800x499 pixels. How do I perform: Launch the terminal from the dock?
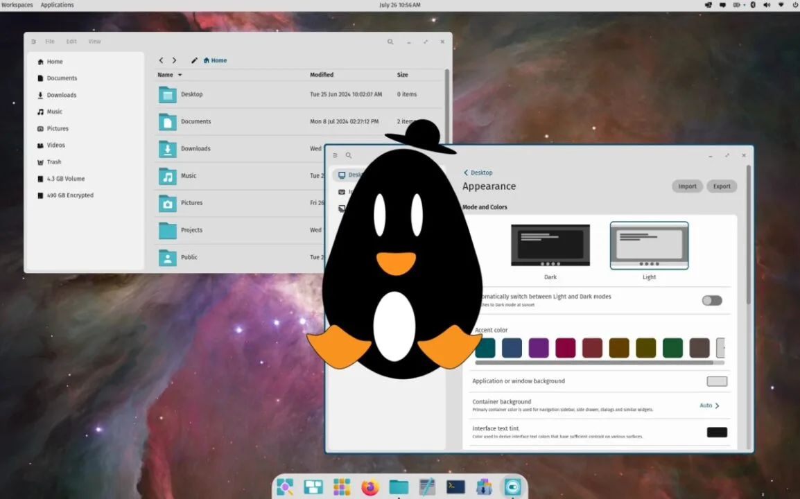point(455,487)
